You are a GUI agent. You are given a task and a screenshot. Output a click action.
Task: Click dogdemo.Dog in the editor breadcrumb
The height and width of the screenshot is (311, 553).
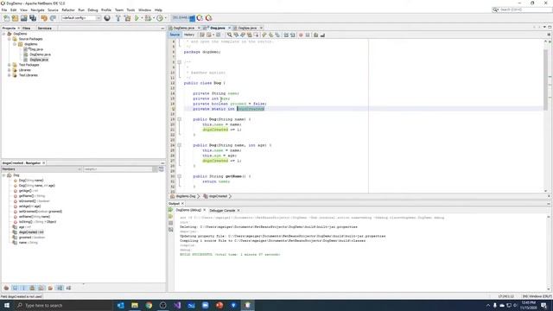[186, 196]
